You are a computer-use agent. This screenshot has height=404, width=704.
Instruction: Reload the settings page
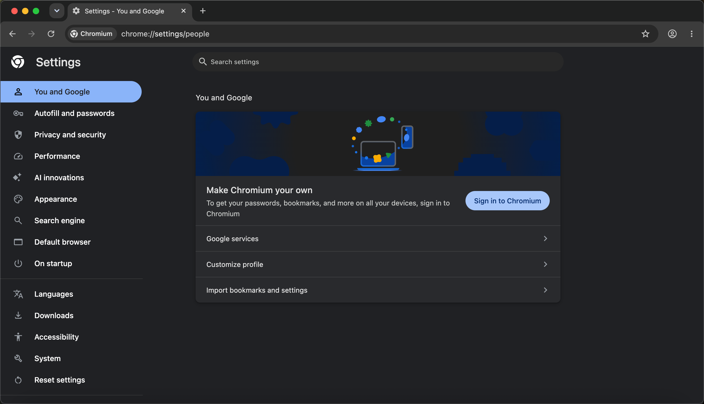coord(51,34)
